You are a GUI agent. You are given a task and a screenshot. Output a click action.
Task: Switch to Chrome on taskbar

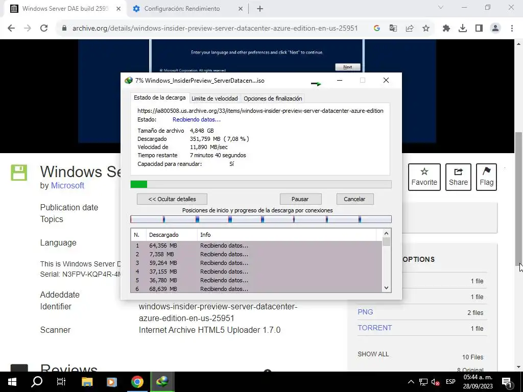pos(137,382)
